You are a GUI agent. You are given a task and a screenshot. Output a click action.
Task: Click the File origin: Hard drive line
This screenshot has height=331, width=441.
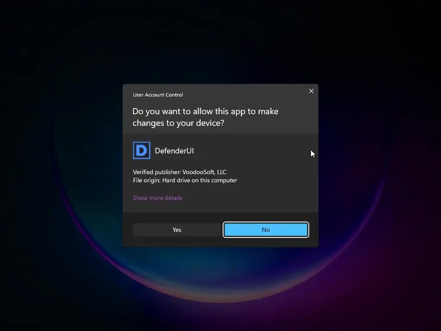pos(185,180)
